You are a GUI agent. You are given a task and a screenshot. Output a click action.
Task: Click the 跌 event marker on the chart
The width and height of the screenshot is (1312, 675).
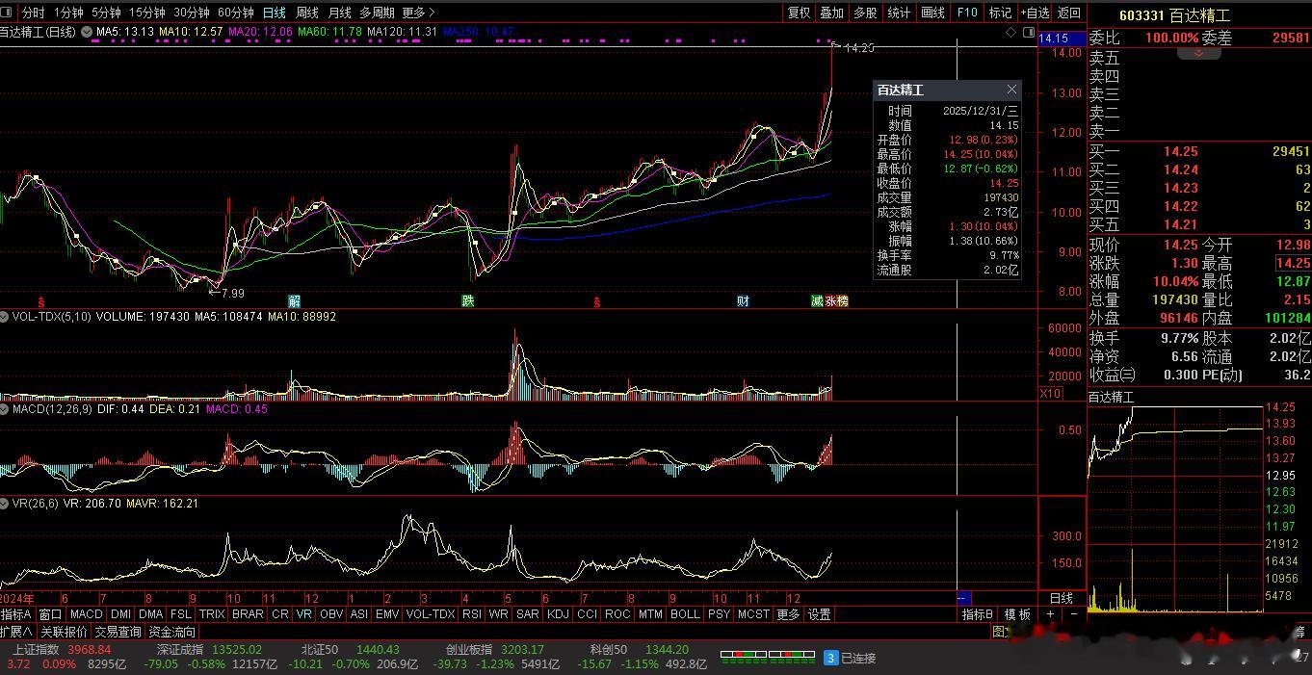tap(468, 301)
